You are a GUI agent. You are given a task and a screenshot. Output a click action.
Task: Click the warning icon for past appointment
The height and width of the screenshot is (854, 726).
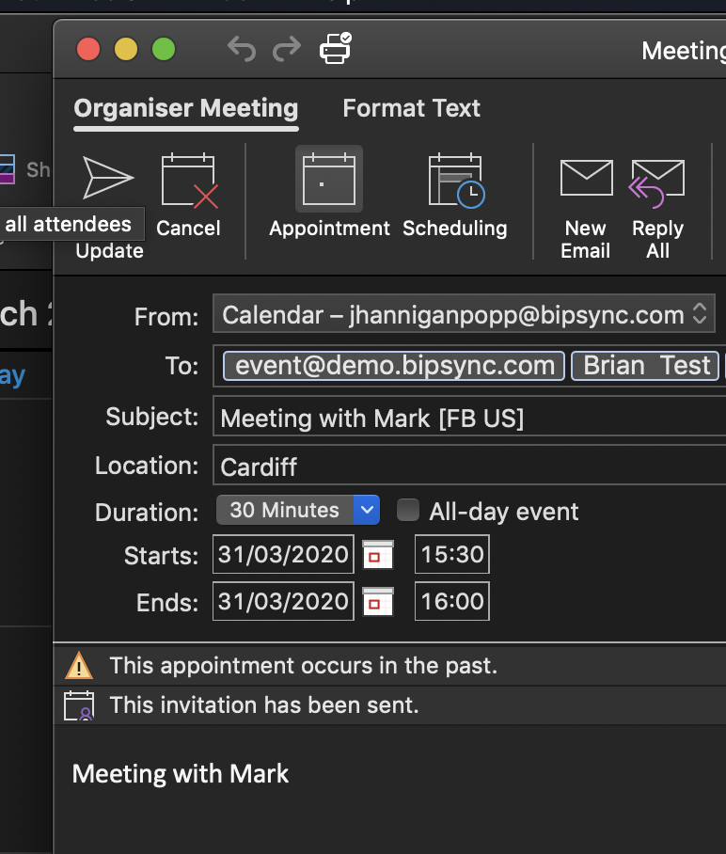point(79,666)
